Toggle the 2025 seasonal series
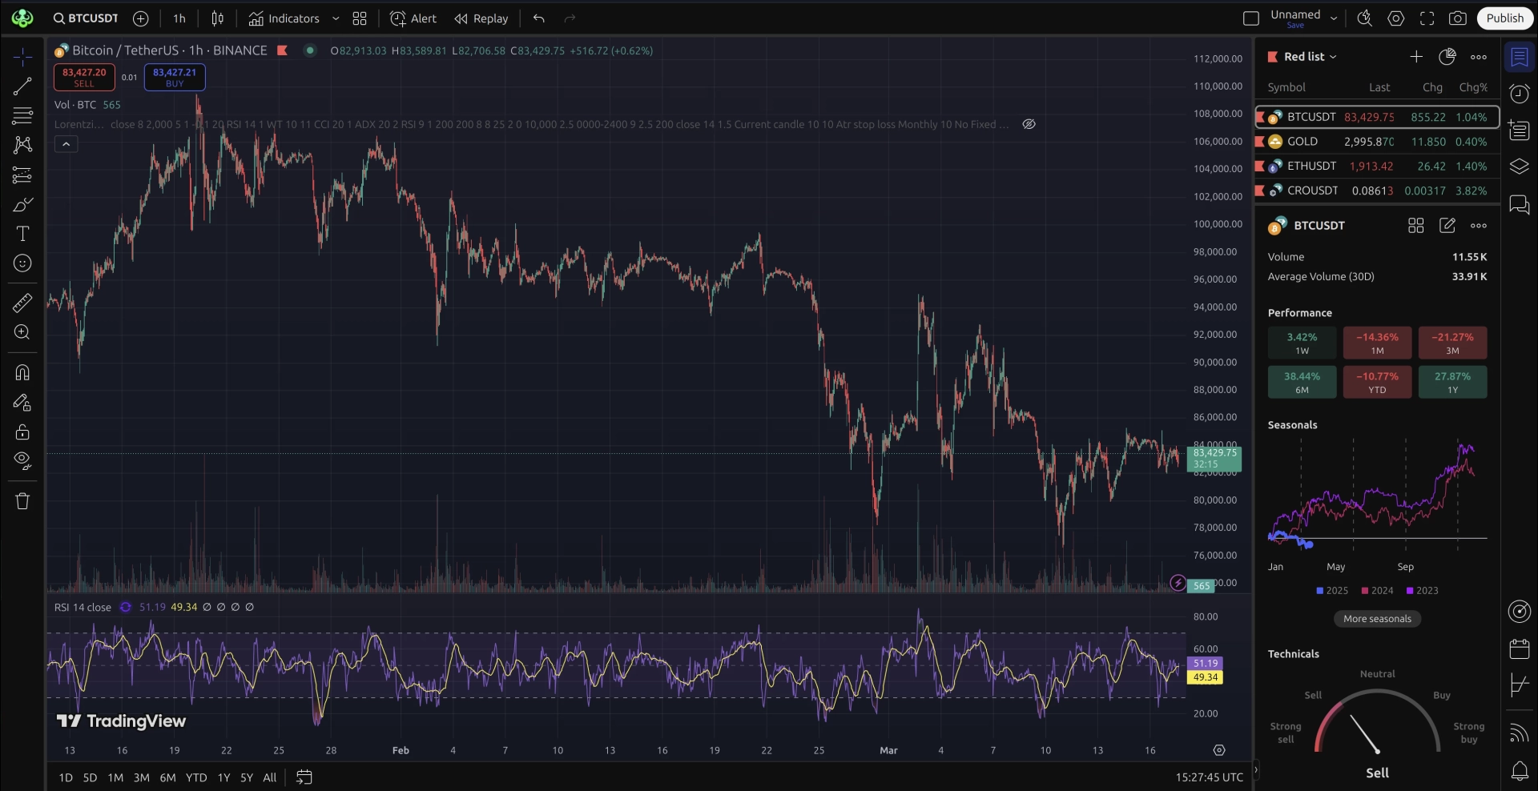The width and height of the screenshot is (1538, 791). coord(1332,591)
